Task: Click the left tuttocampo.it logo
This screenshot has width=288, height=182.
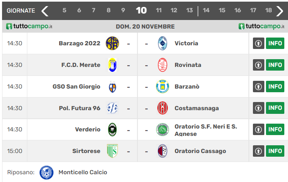Action: 29,27
